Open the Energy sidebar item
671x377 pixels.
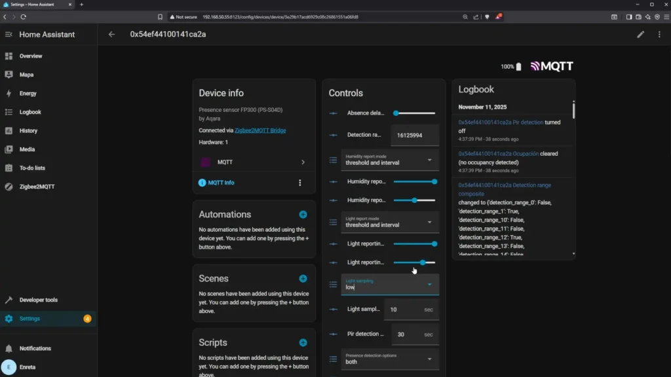(x=28, y=94)
